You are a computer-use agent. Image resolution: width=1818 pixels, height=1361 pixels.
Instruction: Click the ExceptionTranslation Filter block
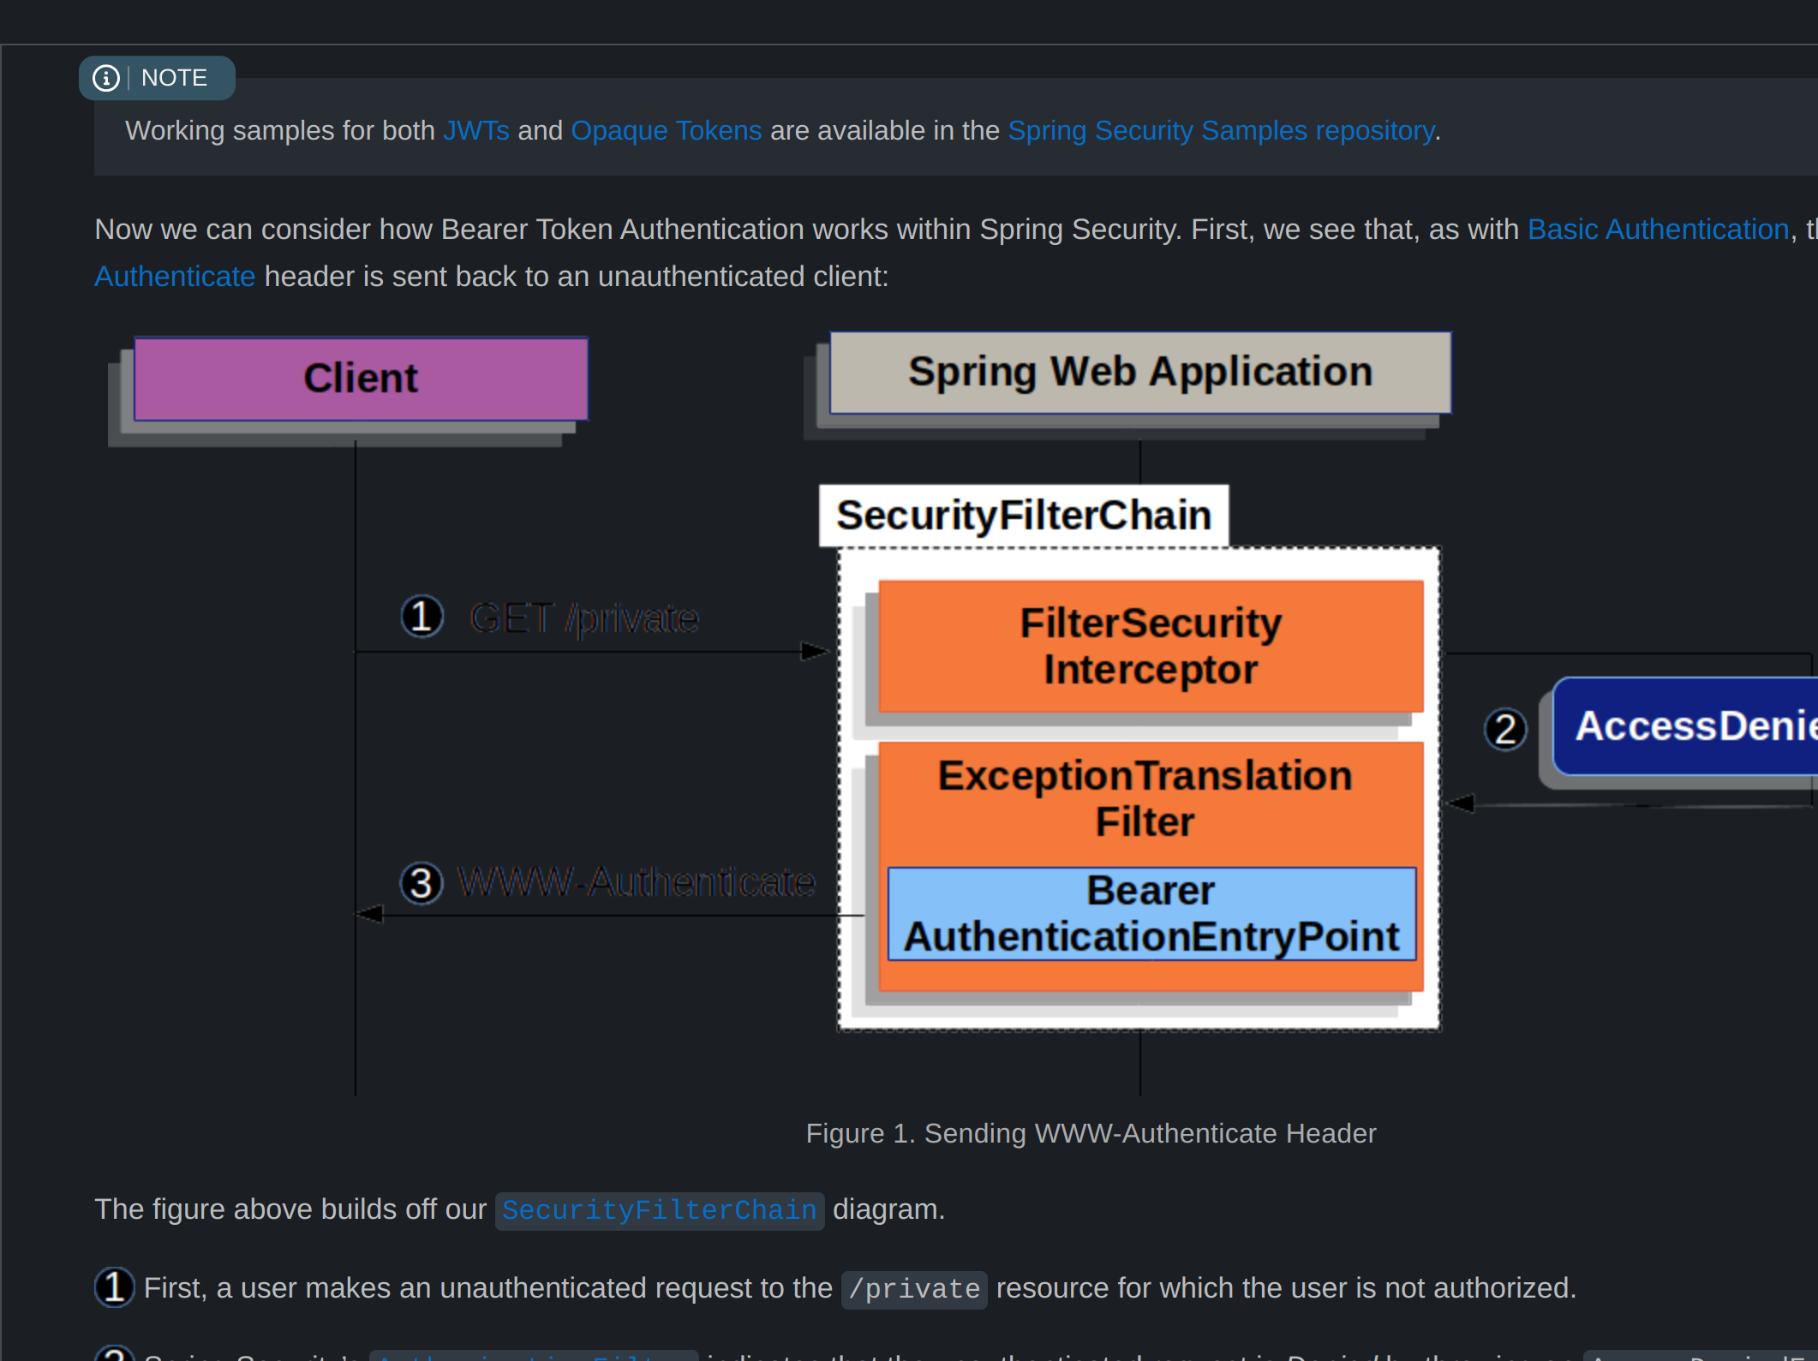(1145, 798)
